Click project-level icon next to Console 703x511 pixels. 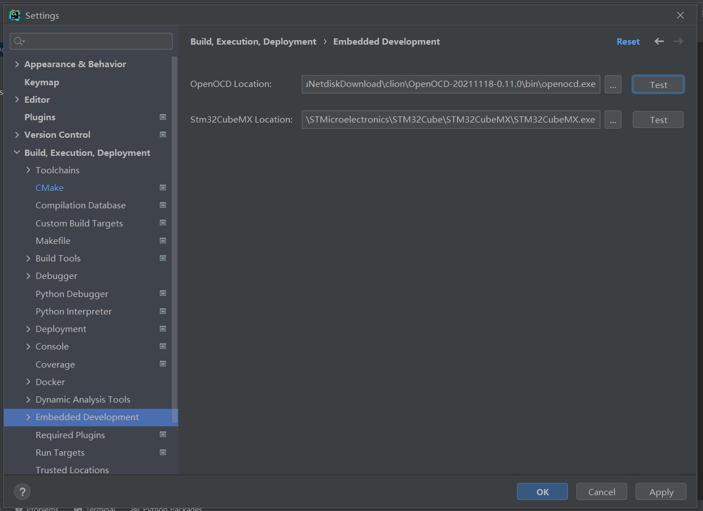point(163,346)
